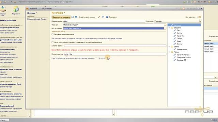This screenshot has height=122, width=218.
Task: Open the Рабочий стол section
Action: pyautogui.click(x=3, y=11)
